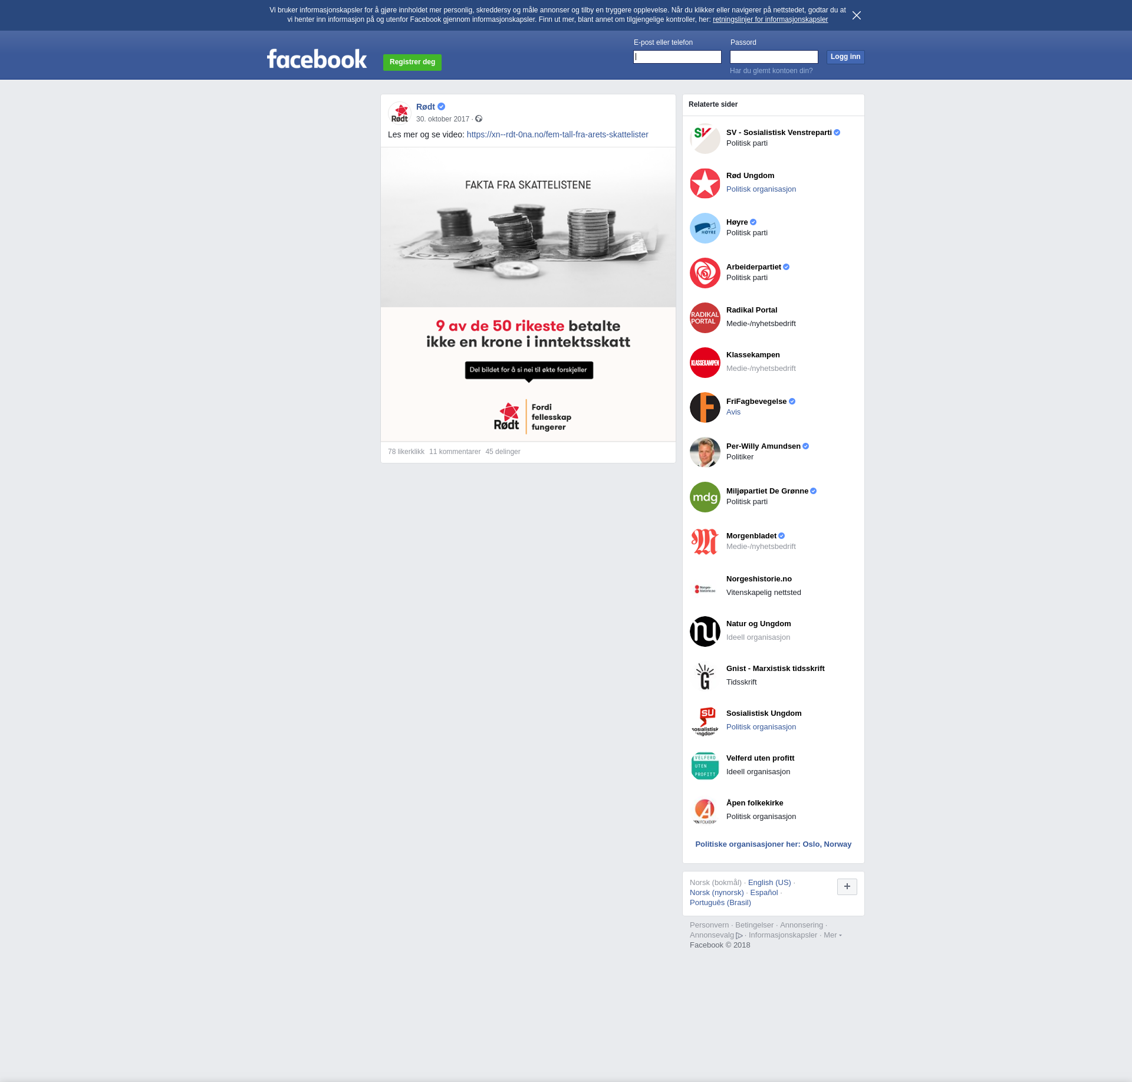
Task: Open Klassekampen page name link
Action: [753, 355]
